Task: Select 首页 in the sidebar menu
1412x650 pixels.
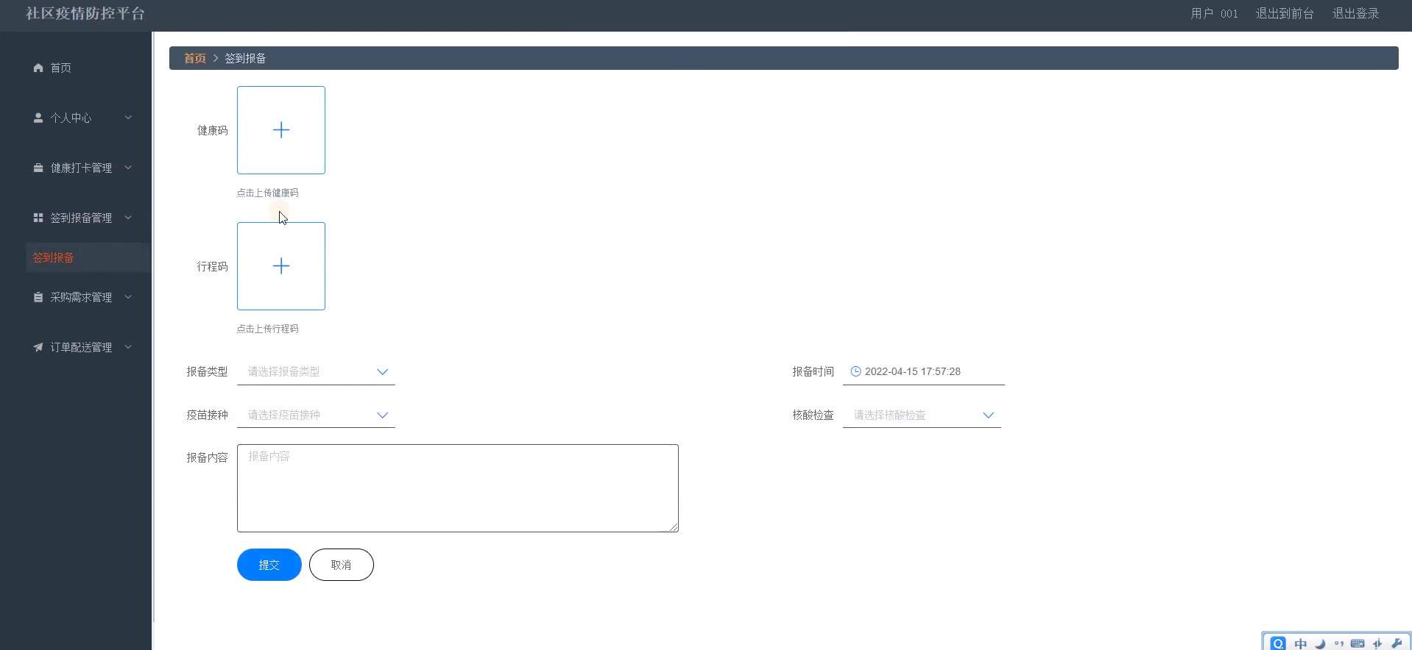Action: pyautogui.click(x=76, y=68)
